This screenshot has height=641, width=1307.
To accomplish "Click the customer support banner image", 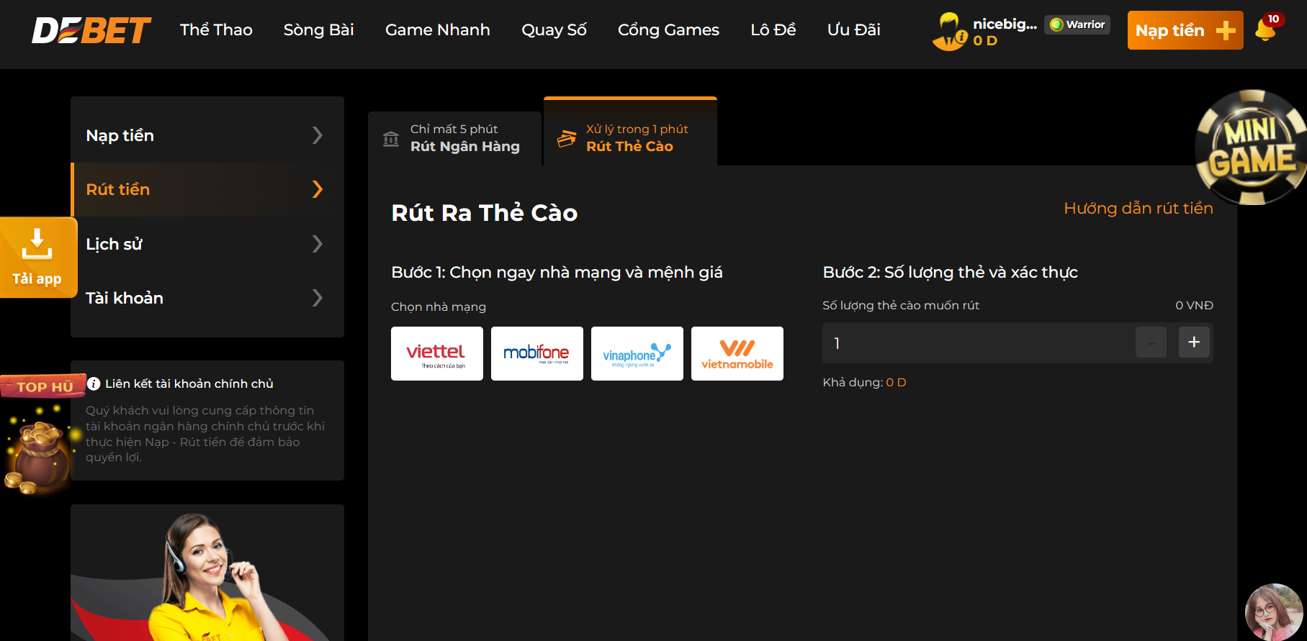I will tap(207, 573).
